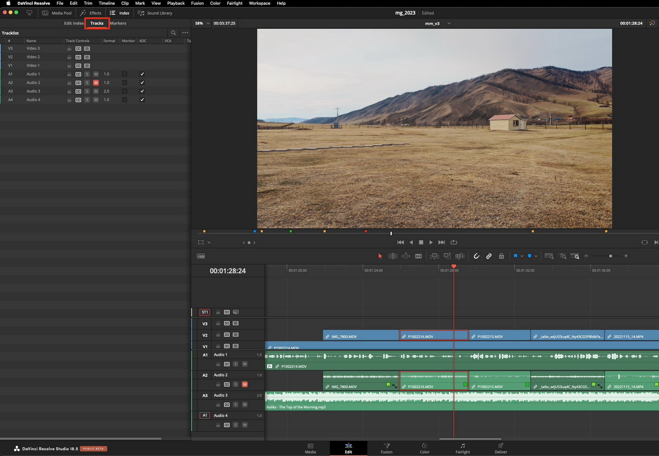The width and height of the screenshot is (659, 456).
Task: Click the Overwrite Clip icon
Action: [447, 256]
